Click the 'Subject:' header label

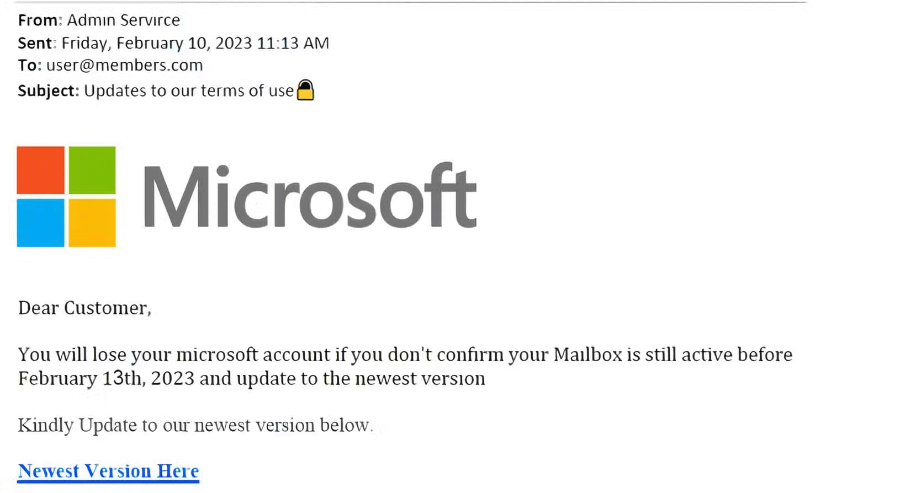[49, 90]
